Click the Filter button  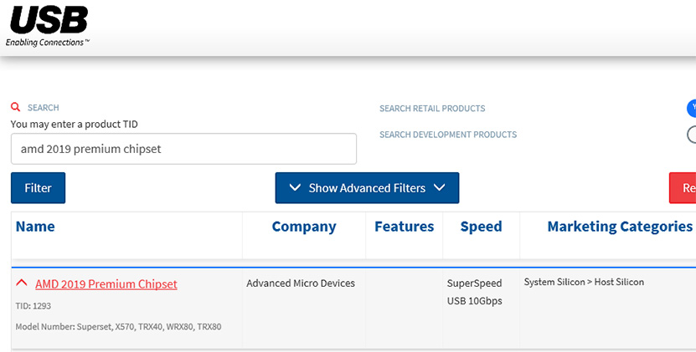pos(39,188)
